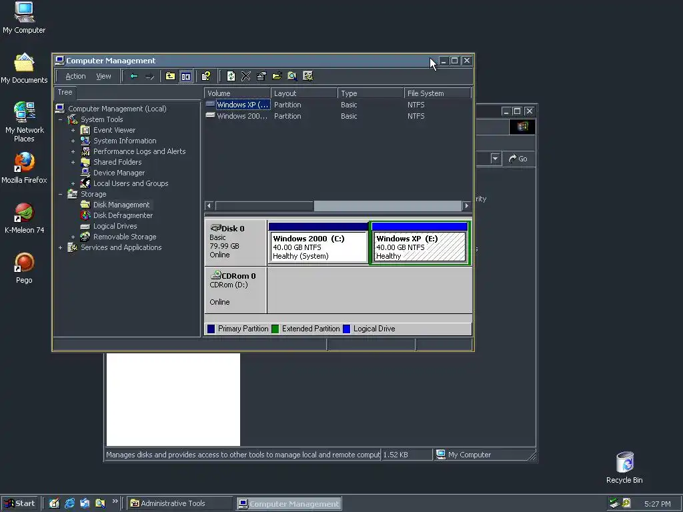
Task: Open the Help icon in the toolbar
Action: (x=206, y=76)
